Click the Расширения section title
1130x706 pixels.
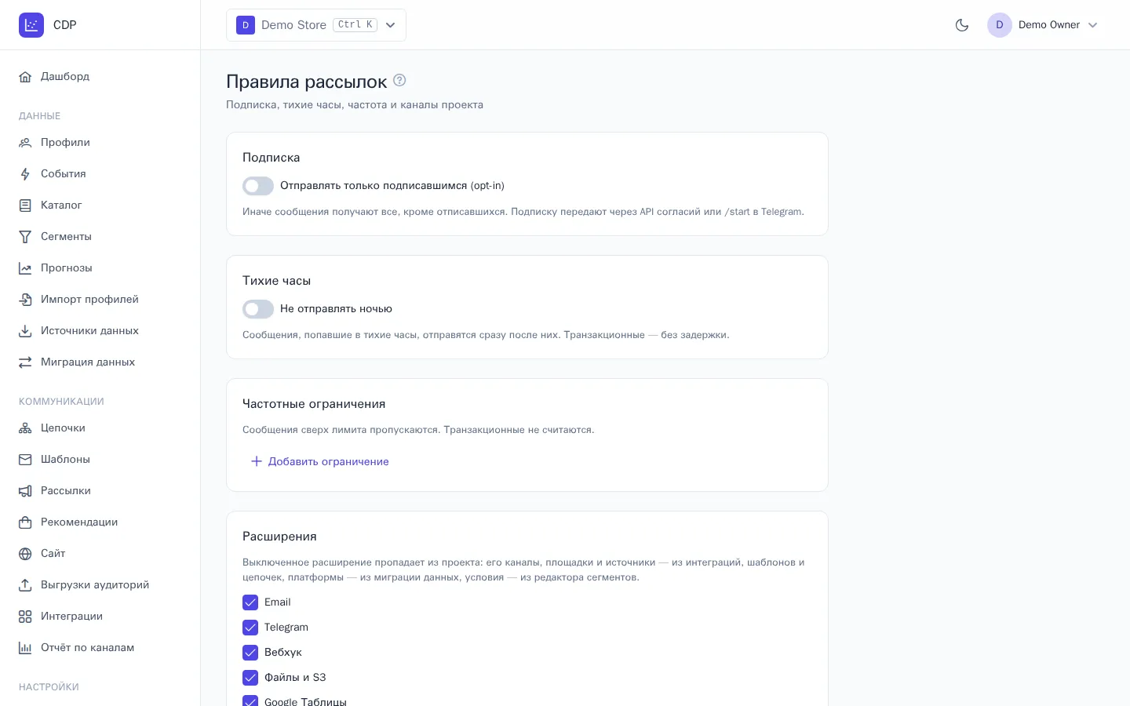(279, 537)
